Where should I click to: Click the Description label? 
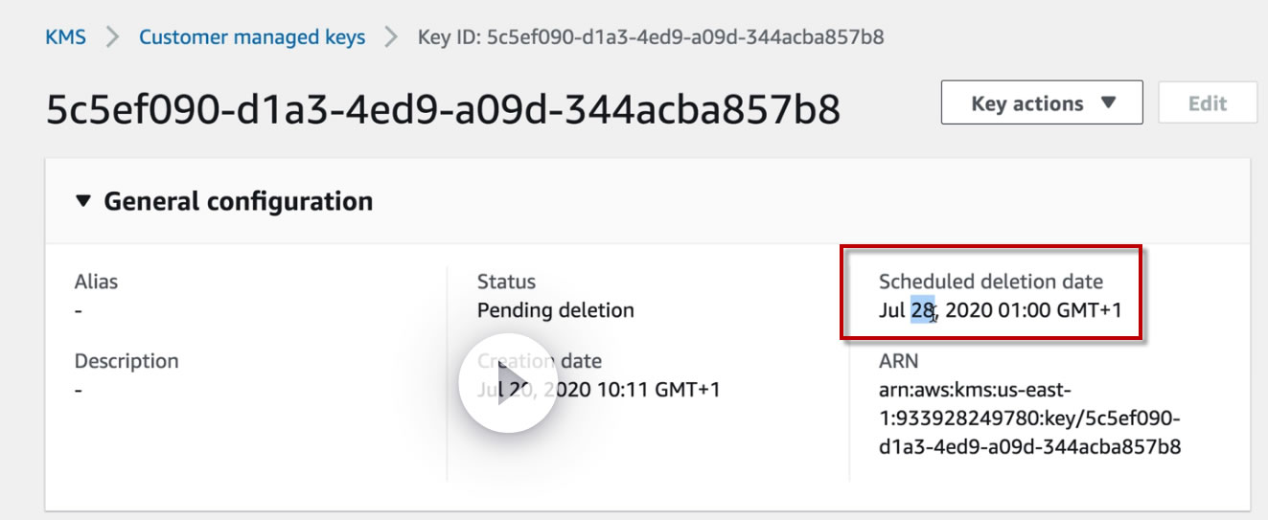pos(127,361)
